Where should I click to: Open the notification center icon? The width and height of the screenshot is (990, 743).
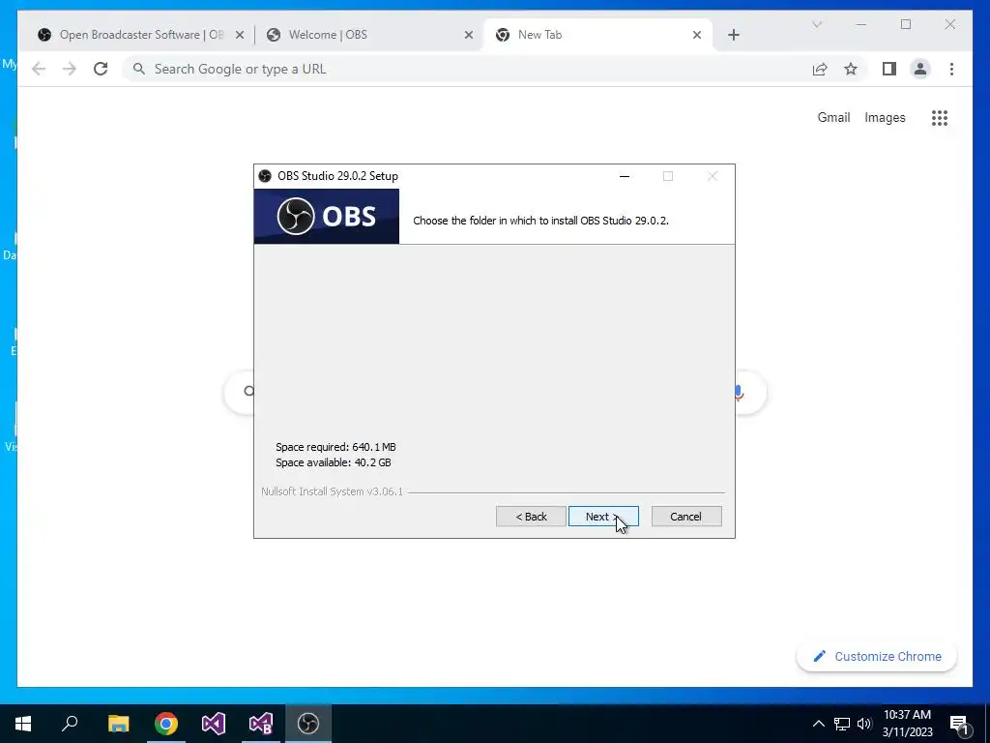pos(960,724)
